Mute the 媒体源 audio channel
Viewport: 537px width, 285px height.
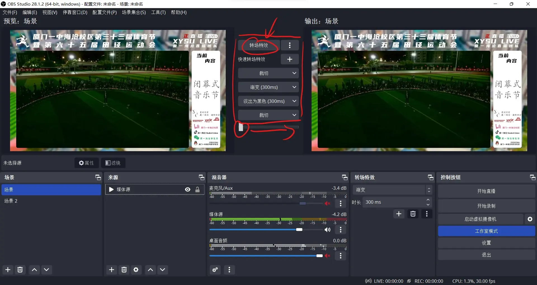click(x=328, y=230)
